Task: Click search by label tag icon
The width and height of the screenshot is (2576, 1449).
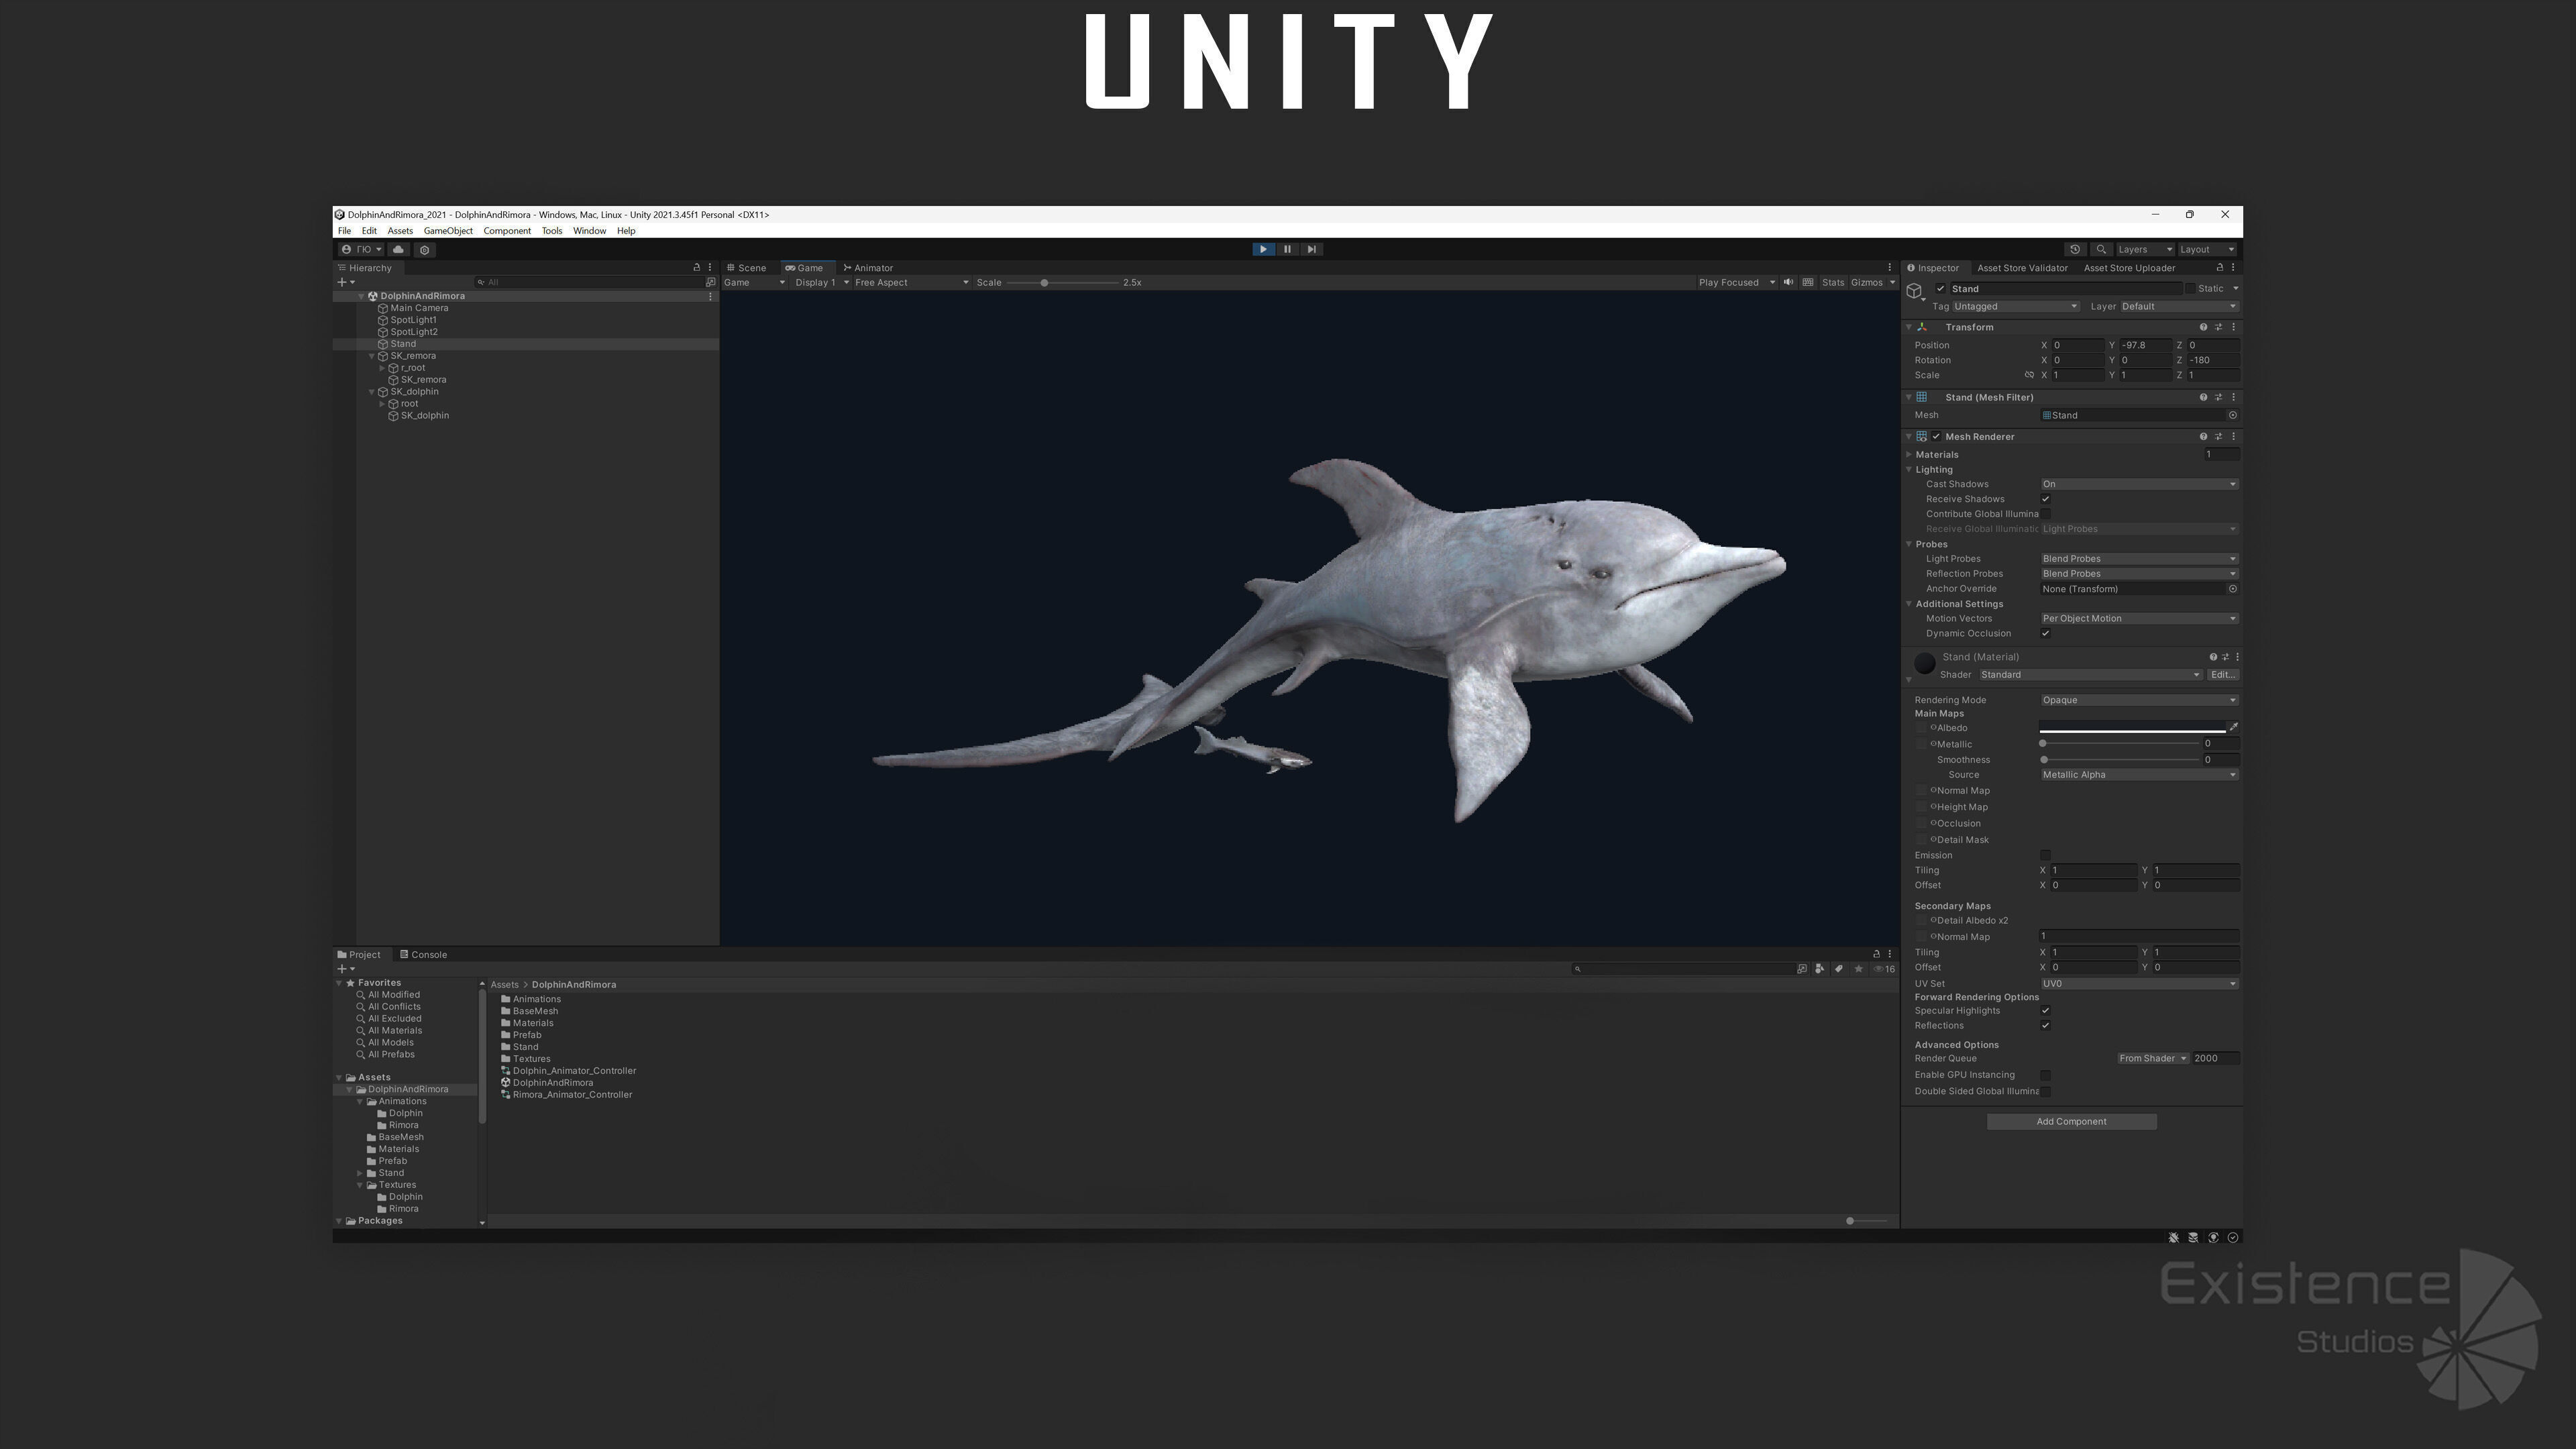Action: [1838, 968]
